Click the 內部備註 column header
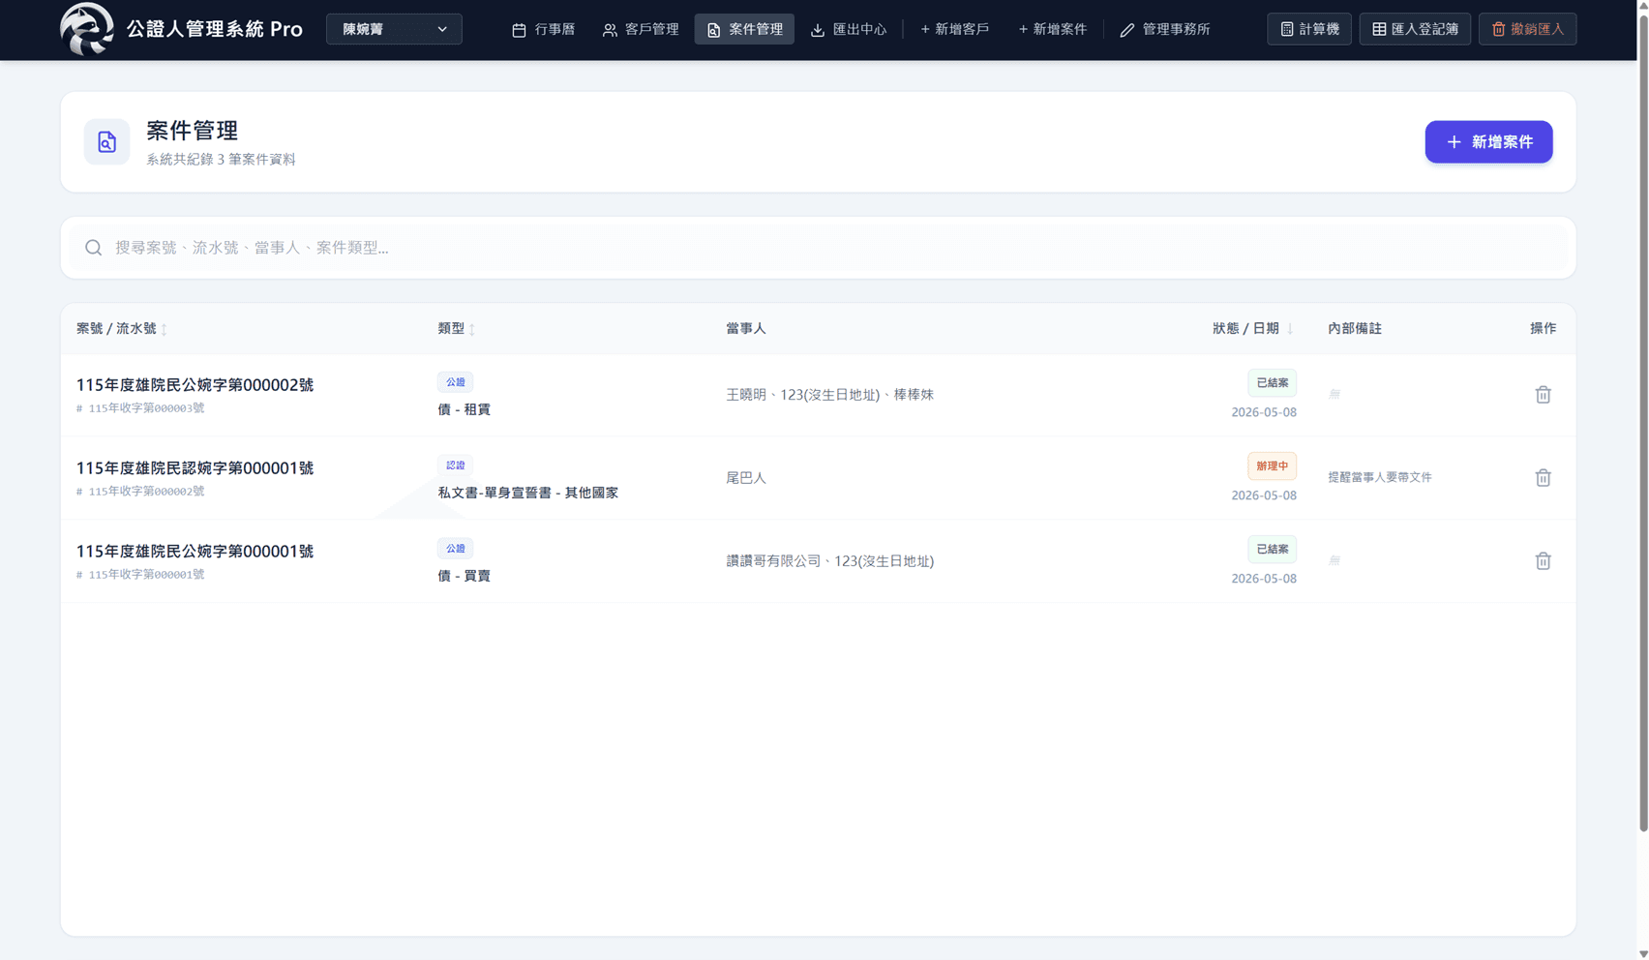The width and height of the screenshot is (1649, 960). pos(1354,328)
